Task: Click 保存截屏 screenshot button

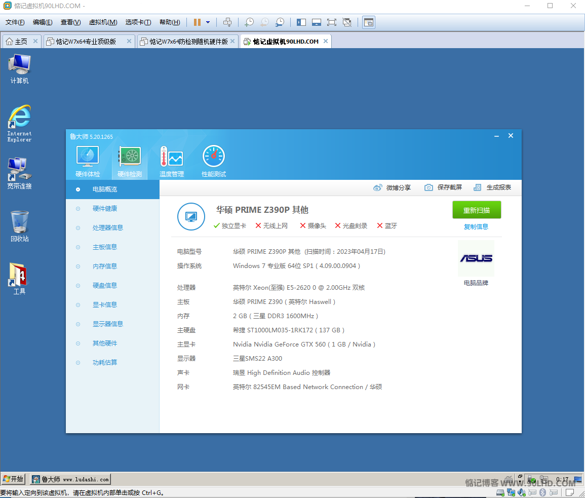Action: click(443, 187)
